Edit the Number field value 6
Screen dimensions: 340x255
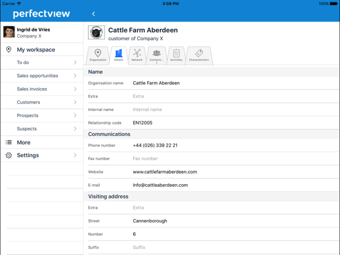pos(213,234)
